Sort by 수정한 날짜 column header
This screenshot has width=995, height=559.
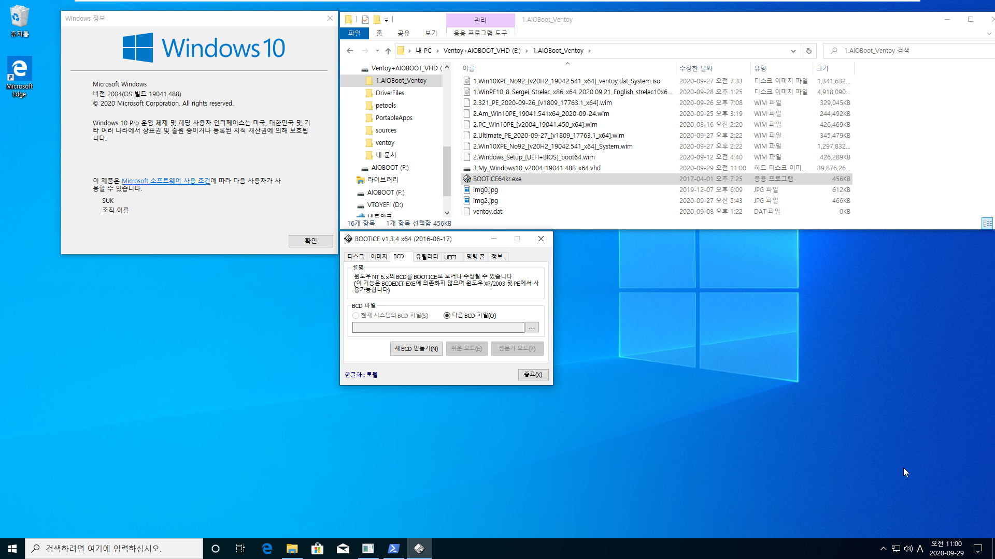[713, 68]
